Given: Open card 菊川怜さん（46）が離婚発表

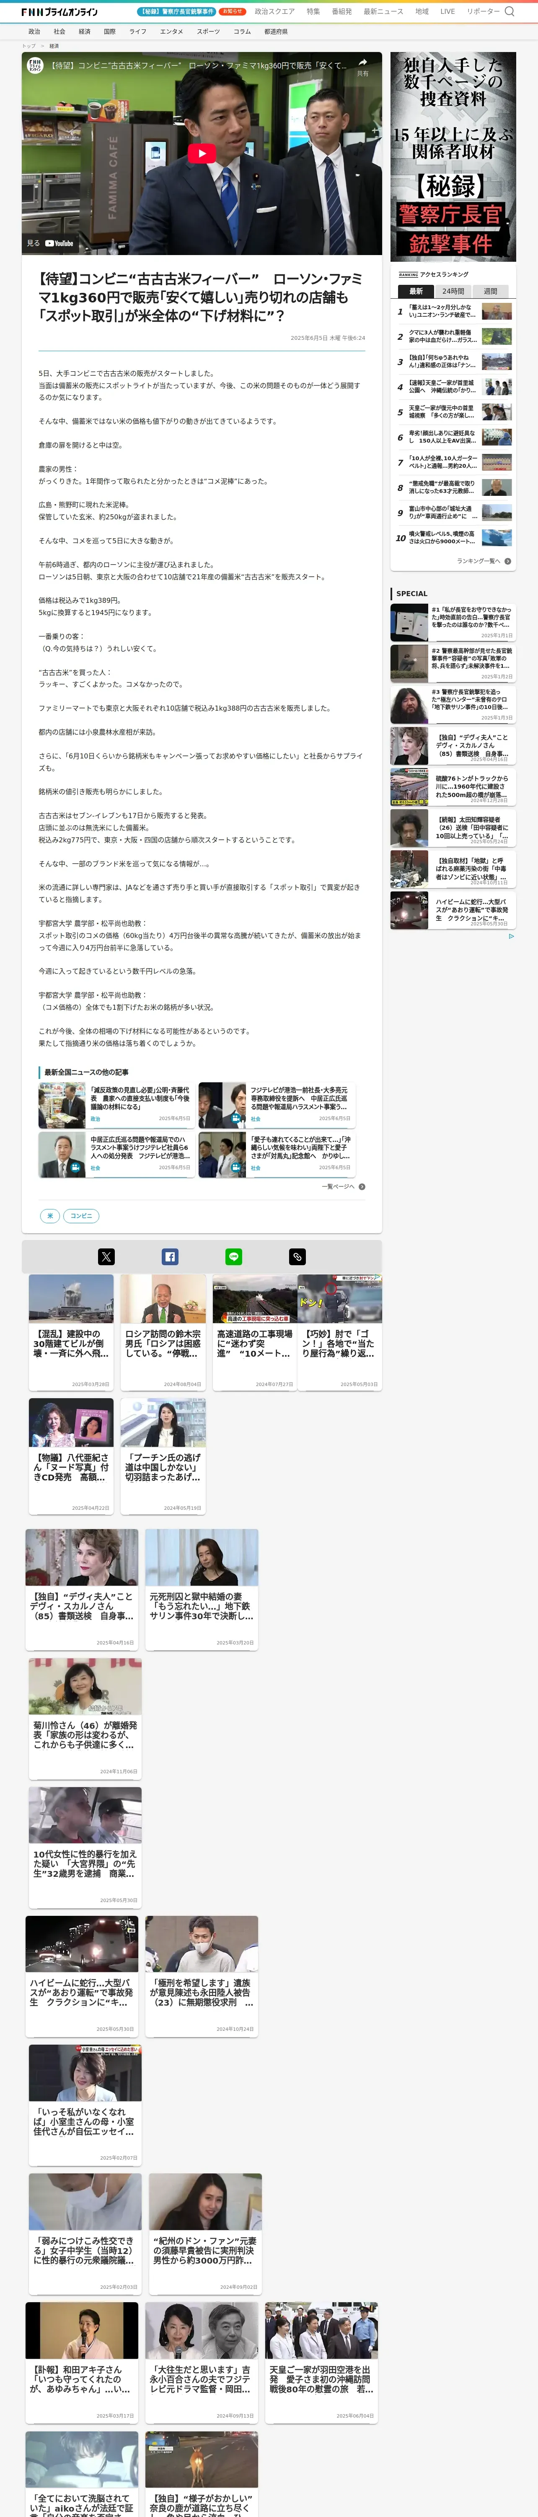Looking at the screenshot, I should [x=85, y=1720].
